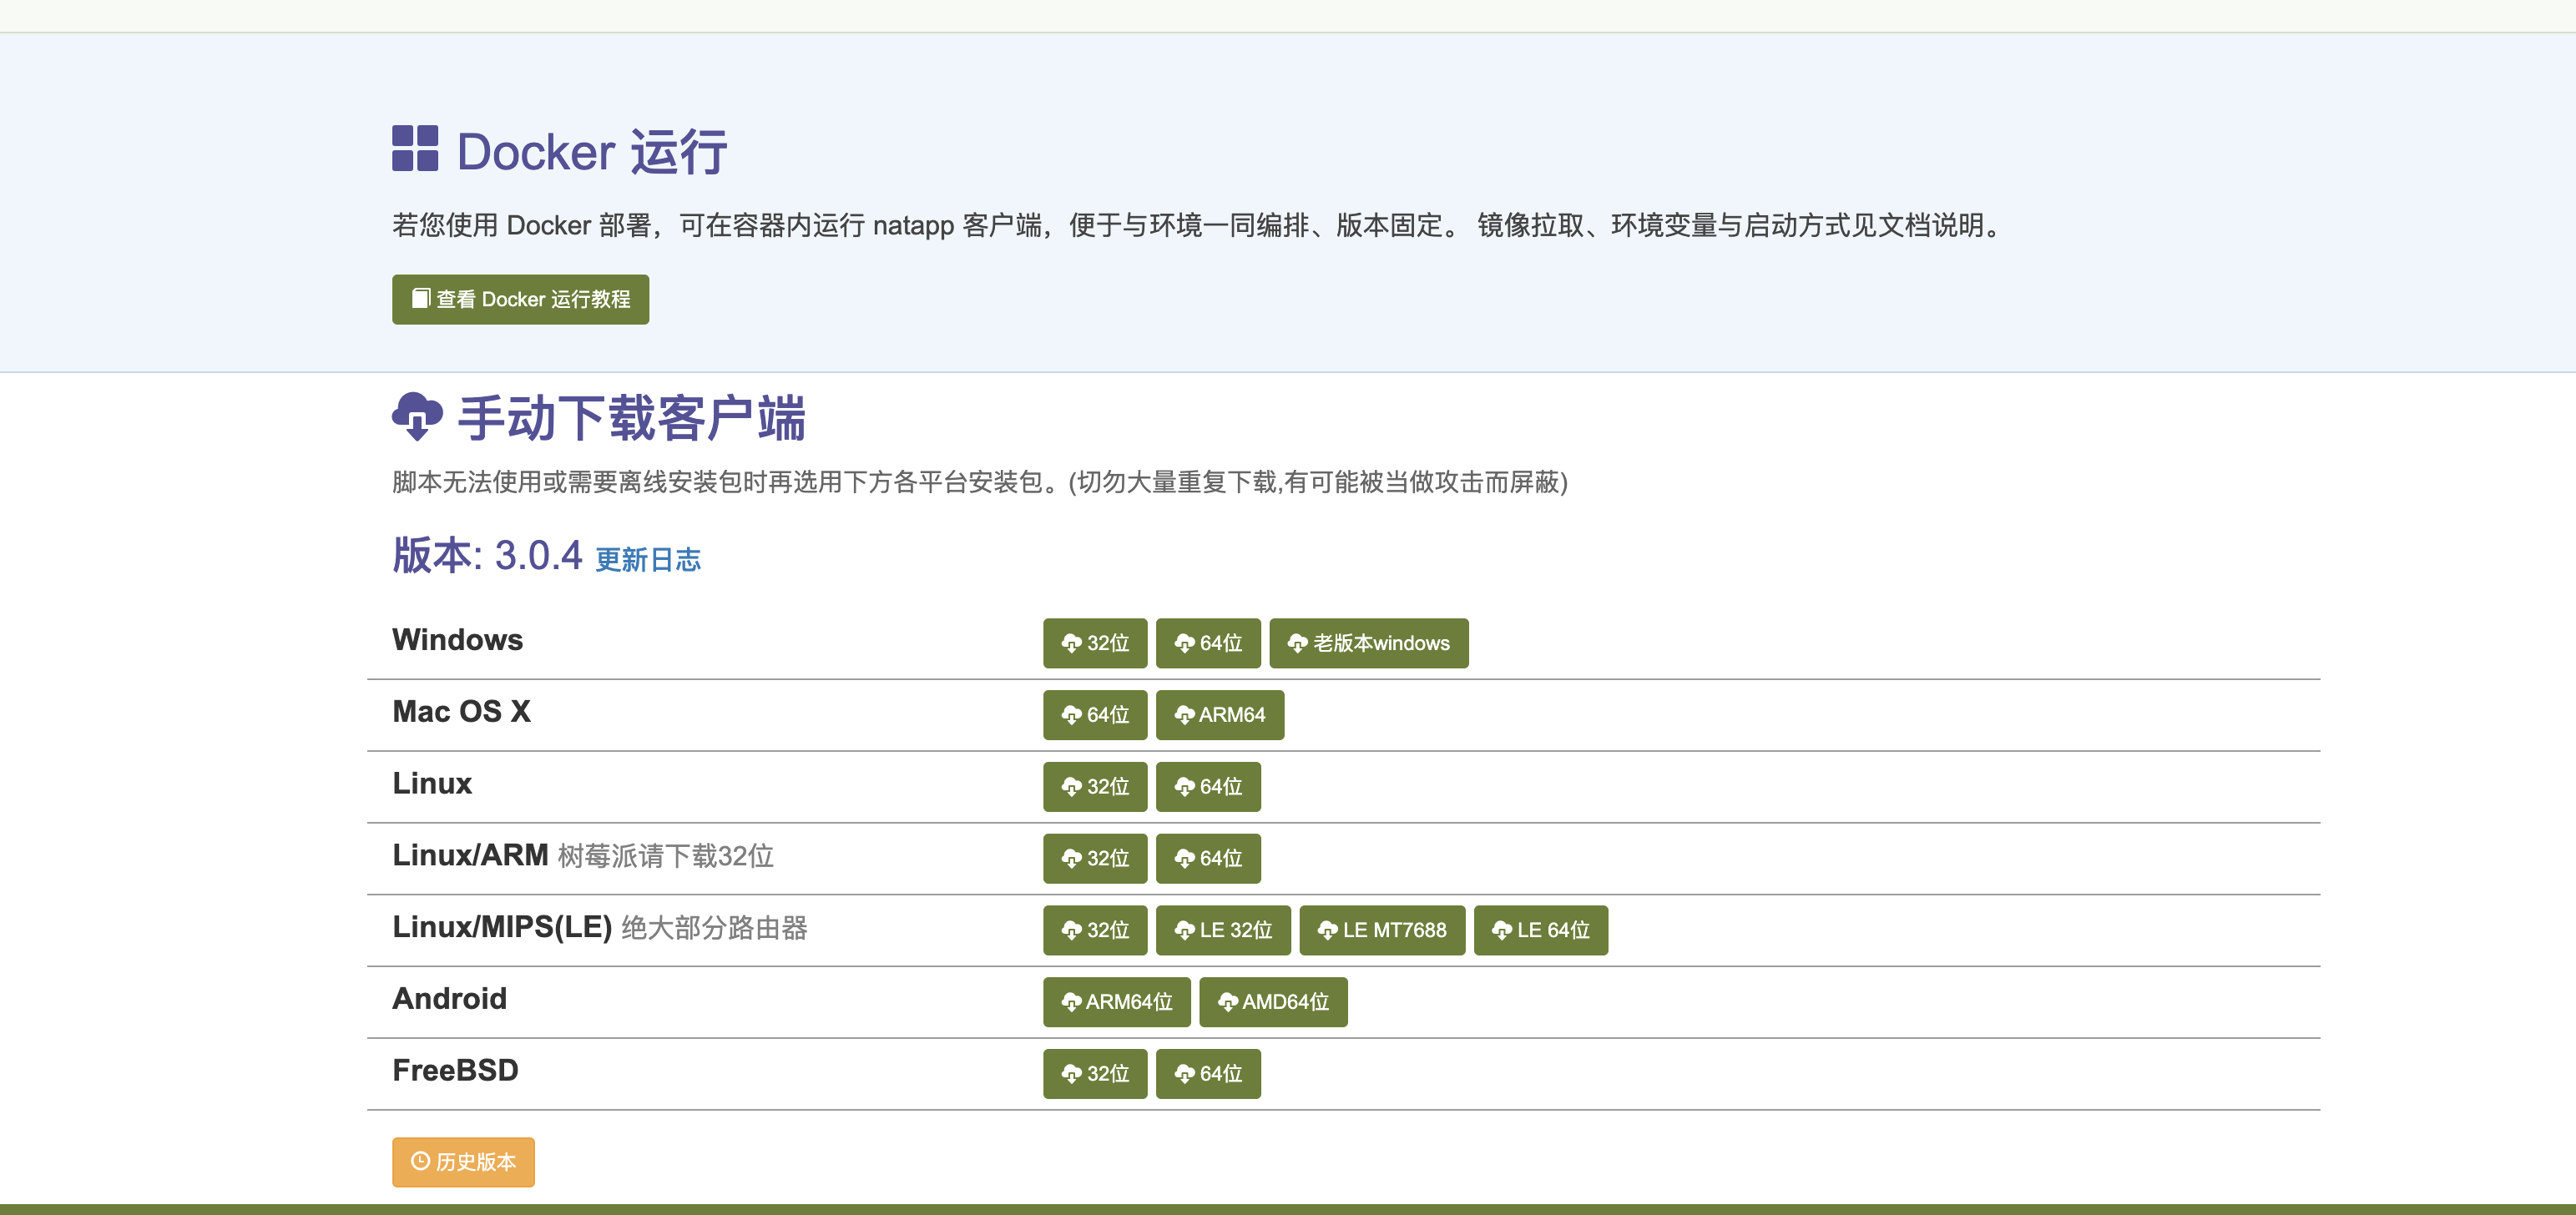2576x1215 pixels.
Task: Click the 绝大部分路由器 note
Action: point(714,928)
